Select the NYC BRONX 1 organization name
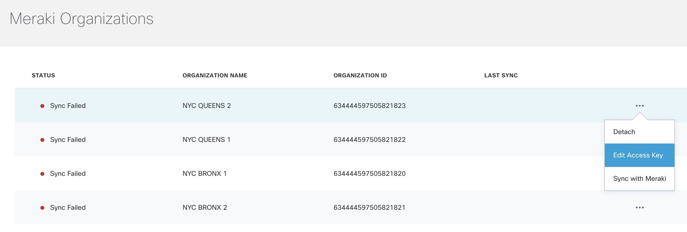 [204, 174]
